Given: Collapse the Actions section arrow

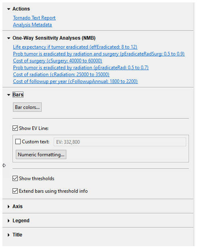Looking at the screenshot, I should (x=8, y=9).
